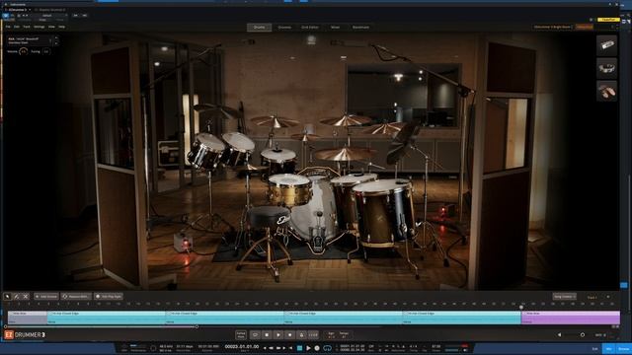
Task: Open the Default preset dropdown in plugin header
Action: tap(49, 16)
